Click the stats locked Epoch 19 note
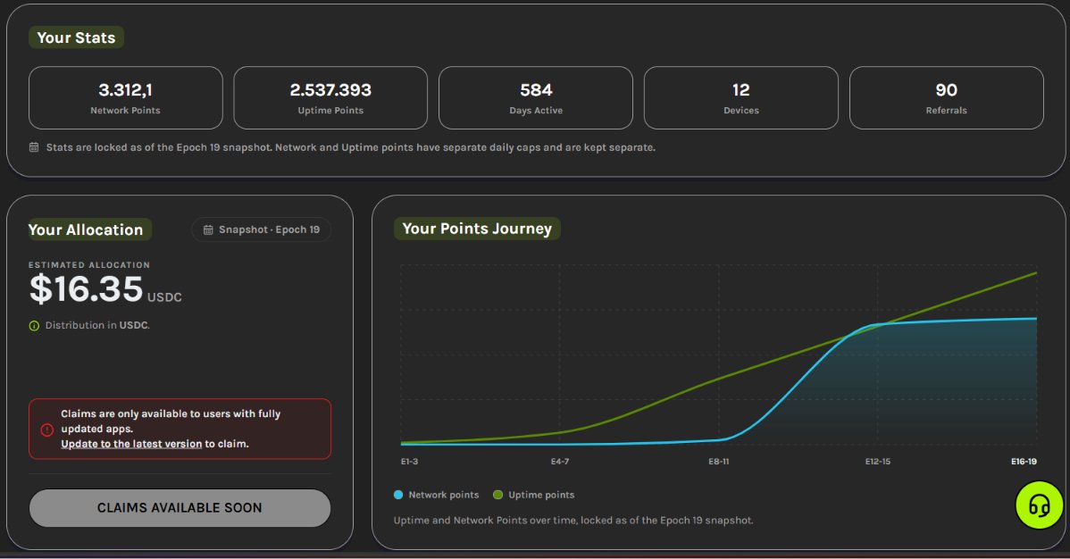The width and height of the screenshot is (1070, 559). click(x=351, y=147)
